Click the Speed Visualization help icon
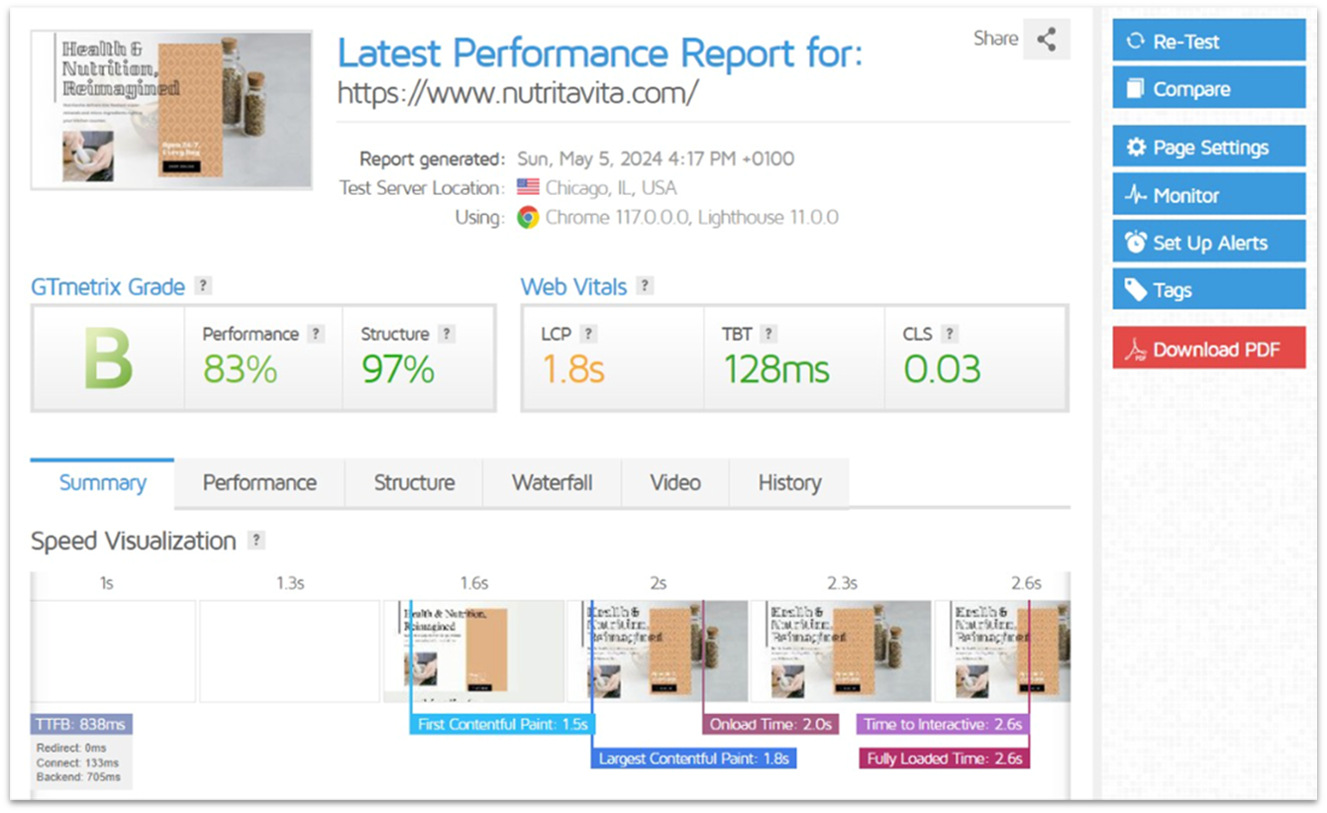This screenshot has height=813, width=1327. (x=256, y=541)
